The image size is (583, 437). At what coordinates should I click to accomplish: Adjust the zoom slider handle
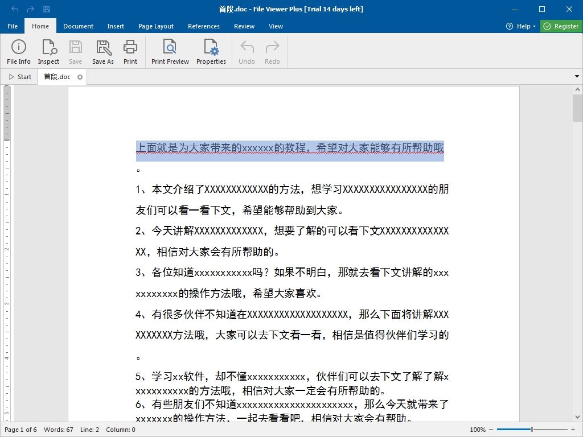point(532,430)
